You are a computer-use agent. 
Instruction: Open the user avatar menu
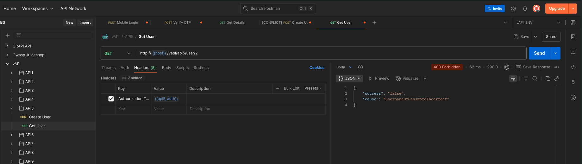point(536,9)
